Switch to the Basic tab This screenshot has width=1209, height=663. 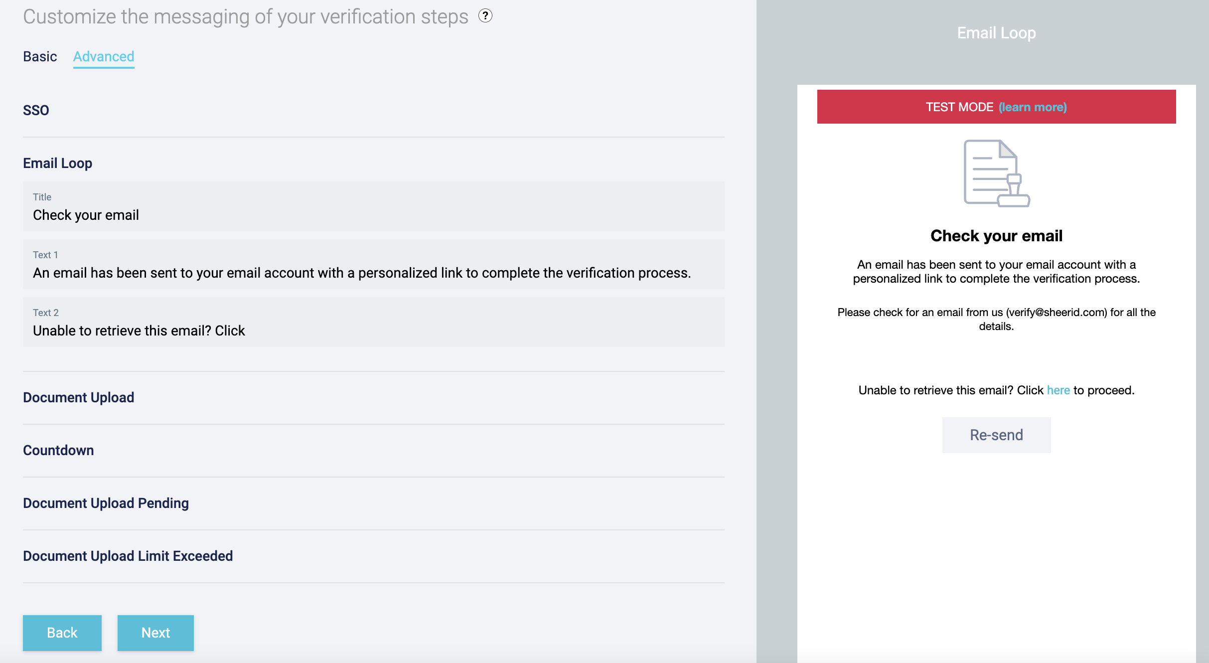tap(40, 56)
